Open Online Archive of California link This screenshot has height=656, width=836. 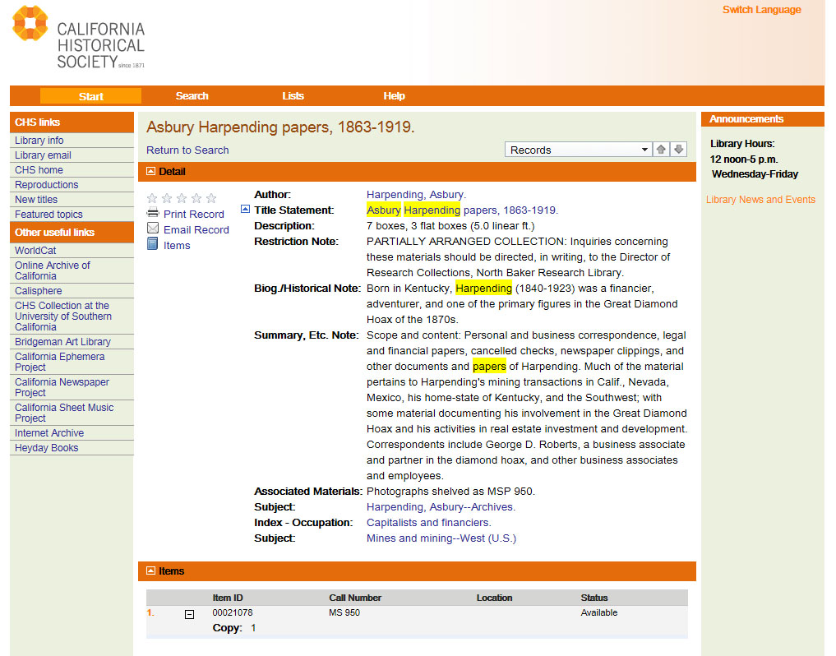53,270
